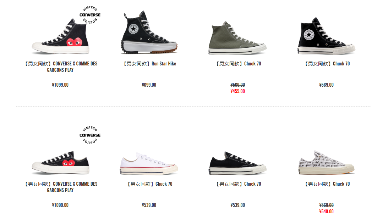Select the olive green Chuck 70 high-top image
The image size is (383, 220).
[x=237, y=38]
